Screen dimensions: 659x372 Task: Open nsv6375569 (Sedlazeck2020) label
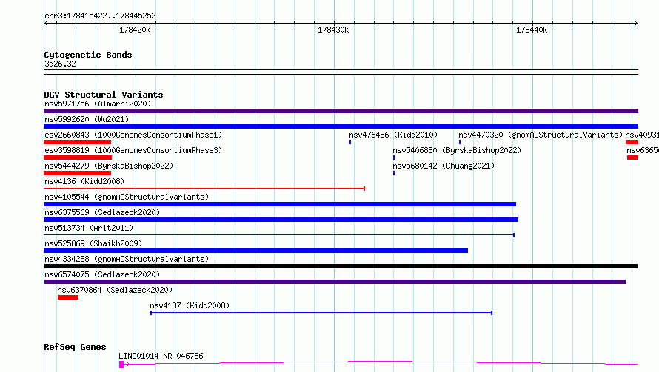pyautogui.click(x=102, y=212)
